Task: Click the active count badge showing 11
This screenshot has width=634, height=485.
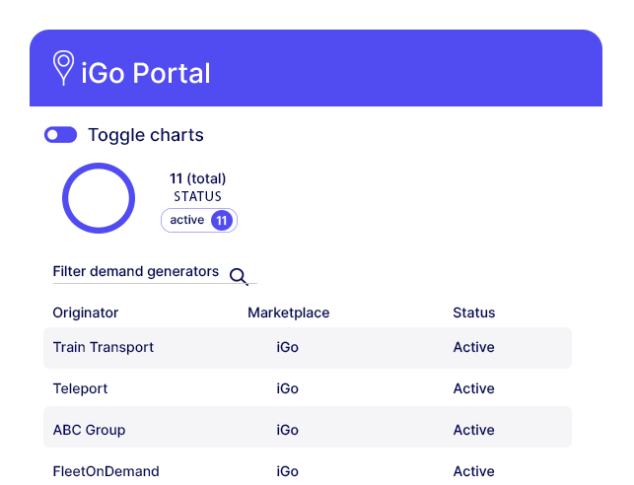Action: pyautogui.click(x=222, y=220)
